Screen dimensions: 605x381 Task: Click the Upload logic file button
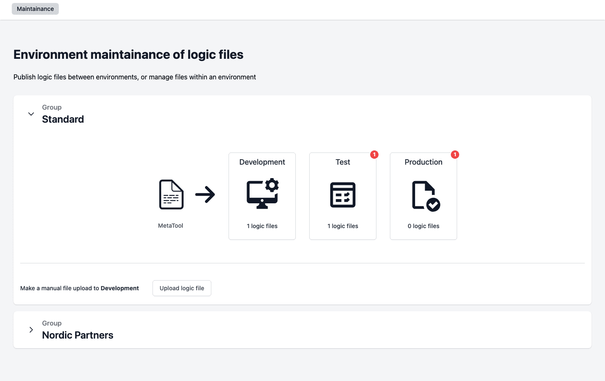pos(182,288)
